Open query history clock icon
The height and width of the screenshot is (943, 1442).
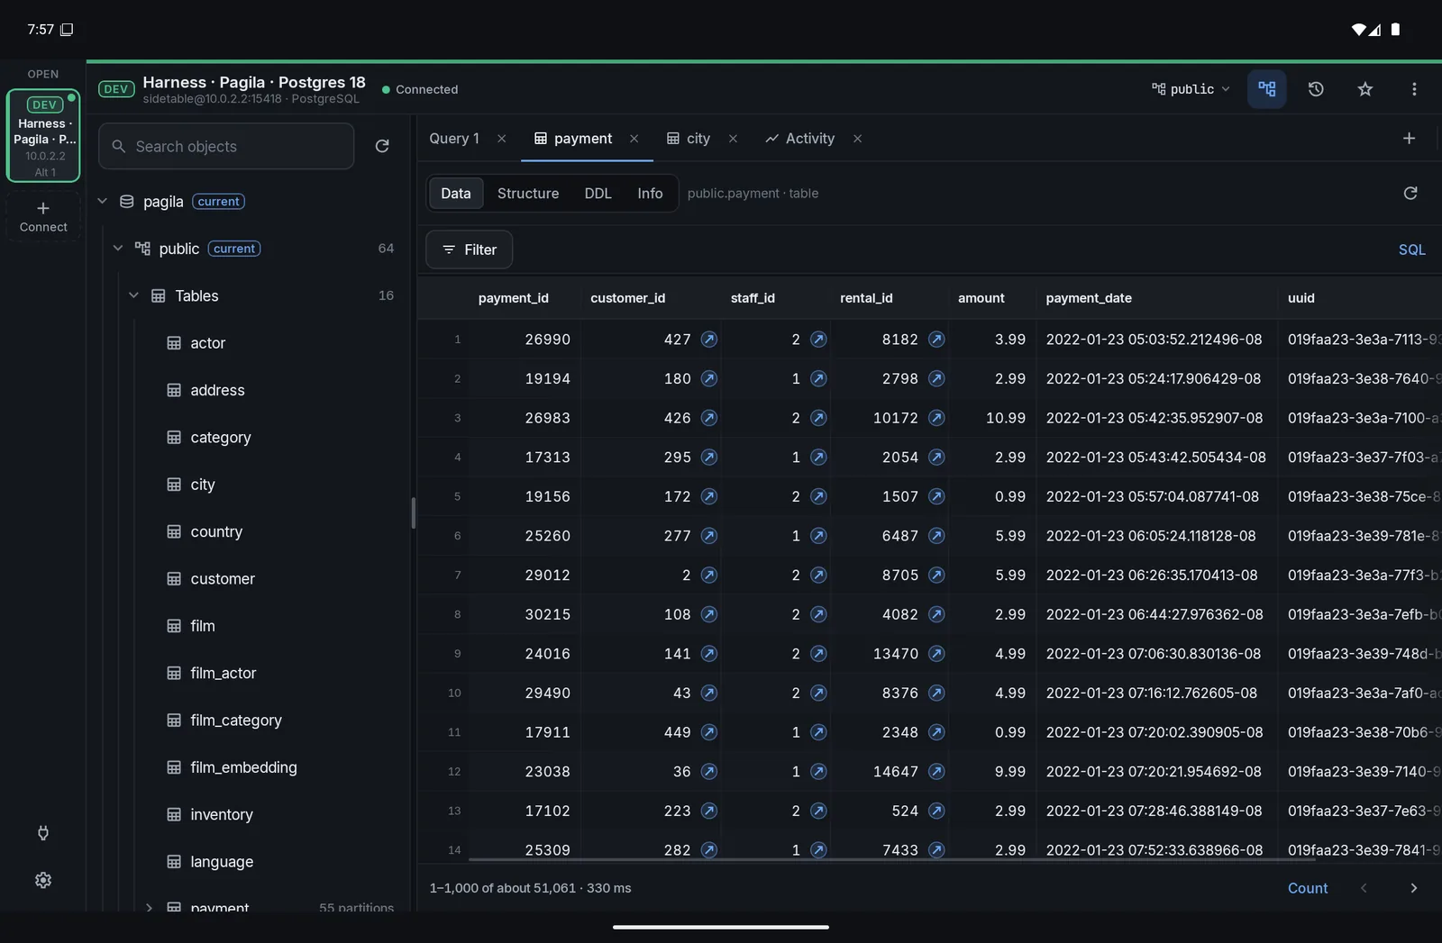1316,89
